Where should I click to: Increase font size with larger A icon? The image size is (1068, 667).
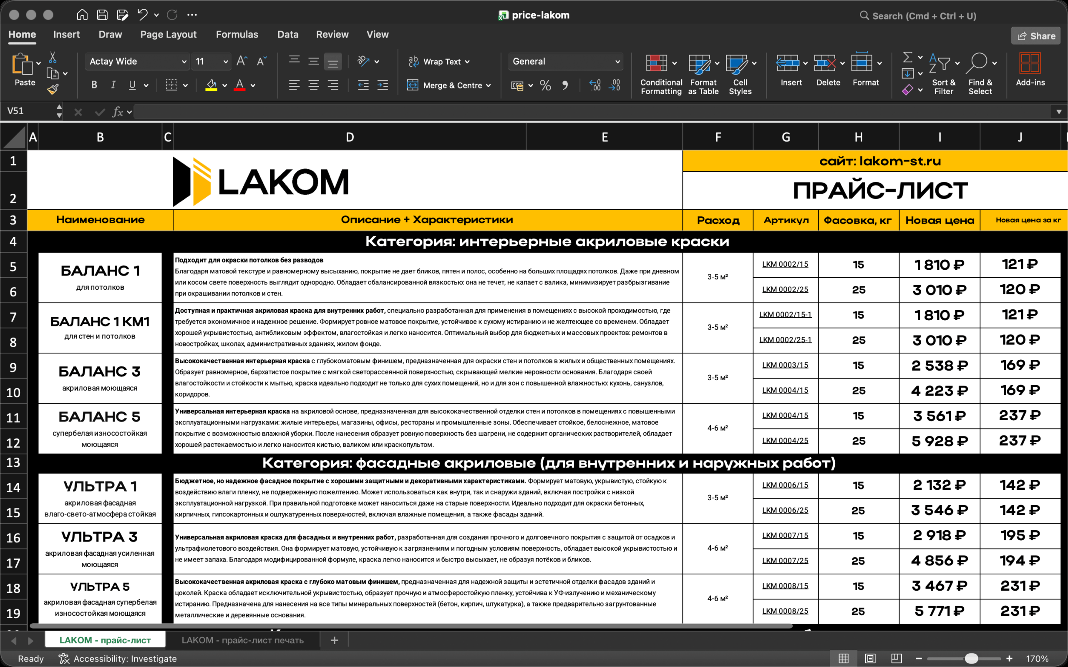pos(242,61)
